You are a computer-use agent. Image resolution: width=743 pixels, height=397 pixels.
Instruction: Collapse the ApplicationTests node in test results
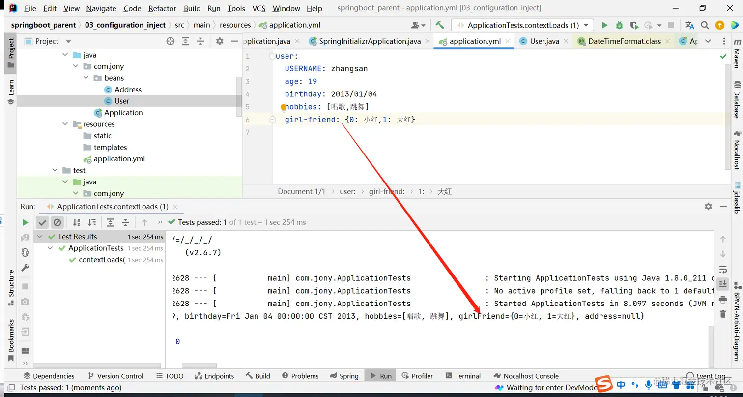tap(50, 248)
